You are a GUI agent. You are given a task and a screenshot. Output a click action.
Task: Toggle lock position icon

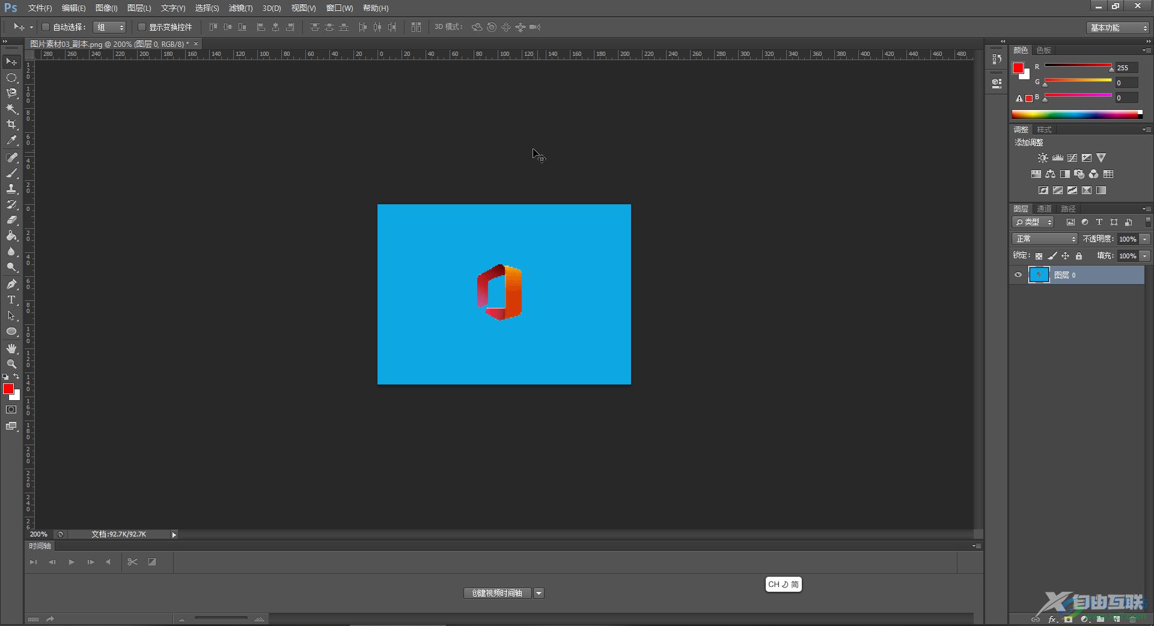click(x=1065, y=256)
